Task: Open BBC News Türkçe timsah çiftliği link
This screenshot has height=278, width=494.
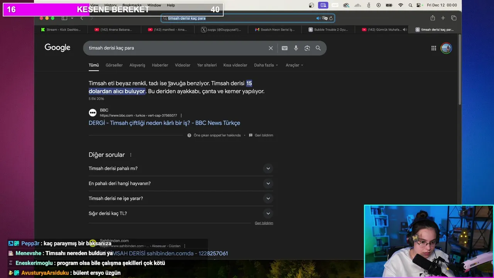Action: pos(164,123)
